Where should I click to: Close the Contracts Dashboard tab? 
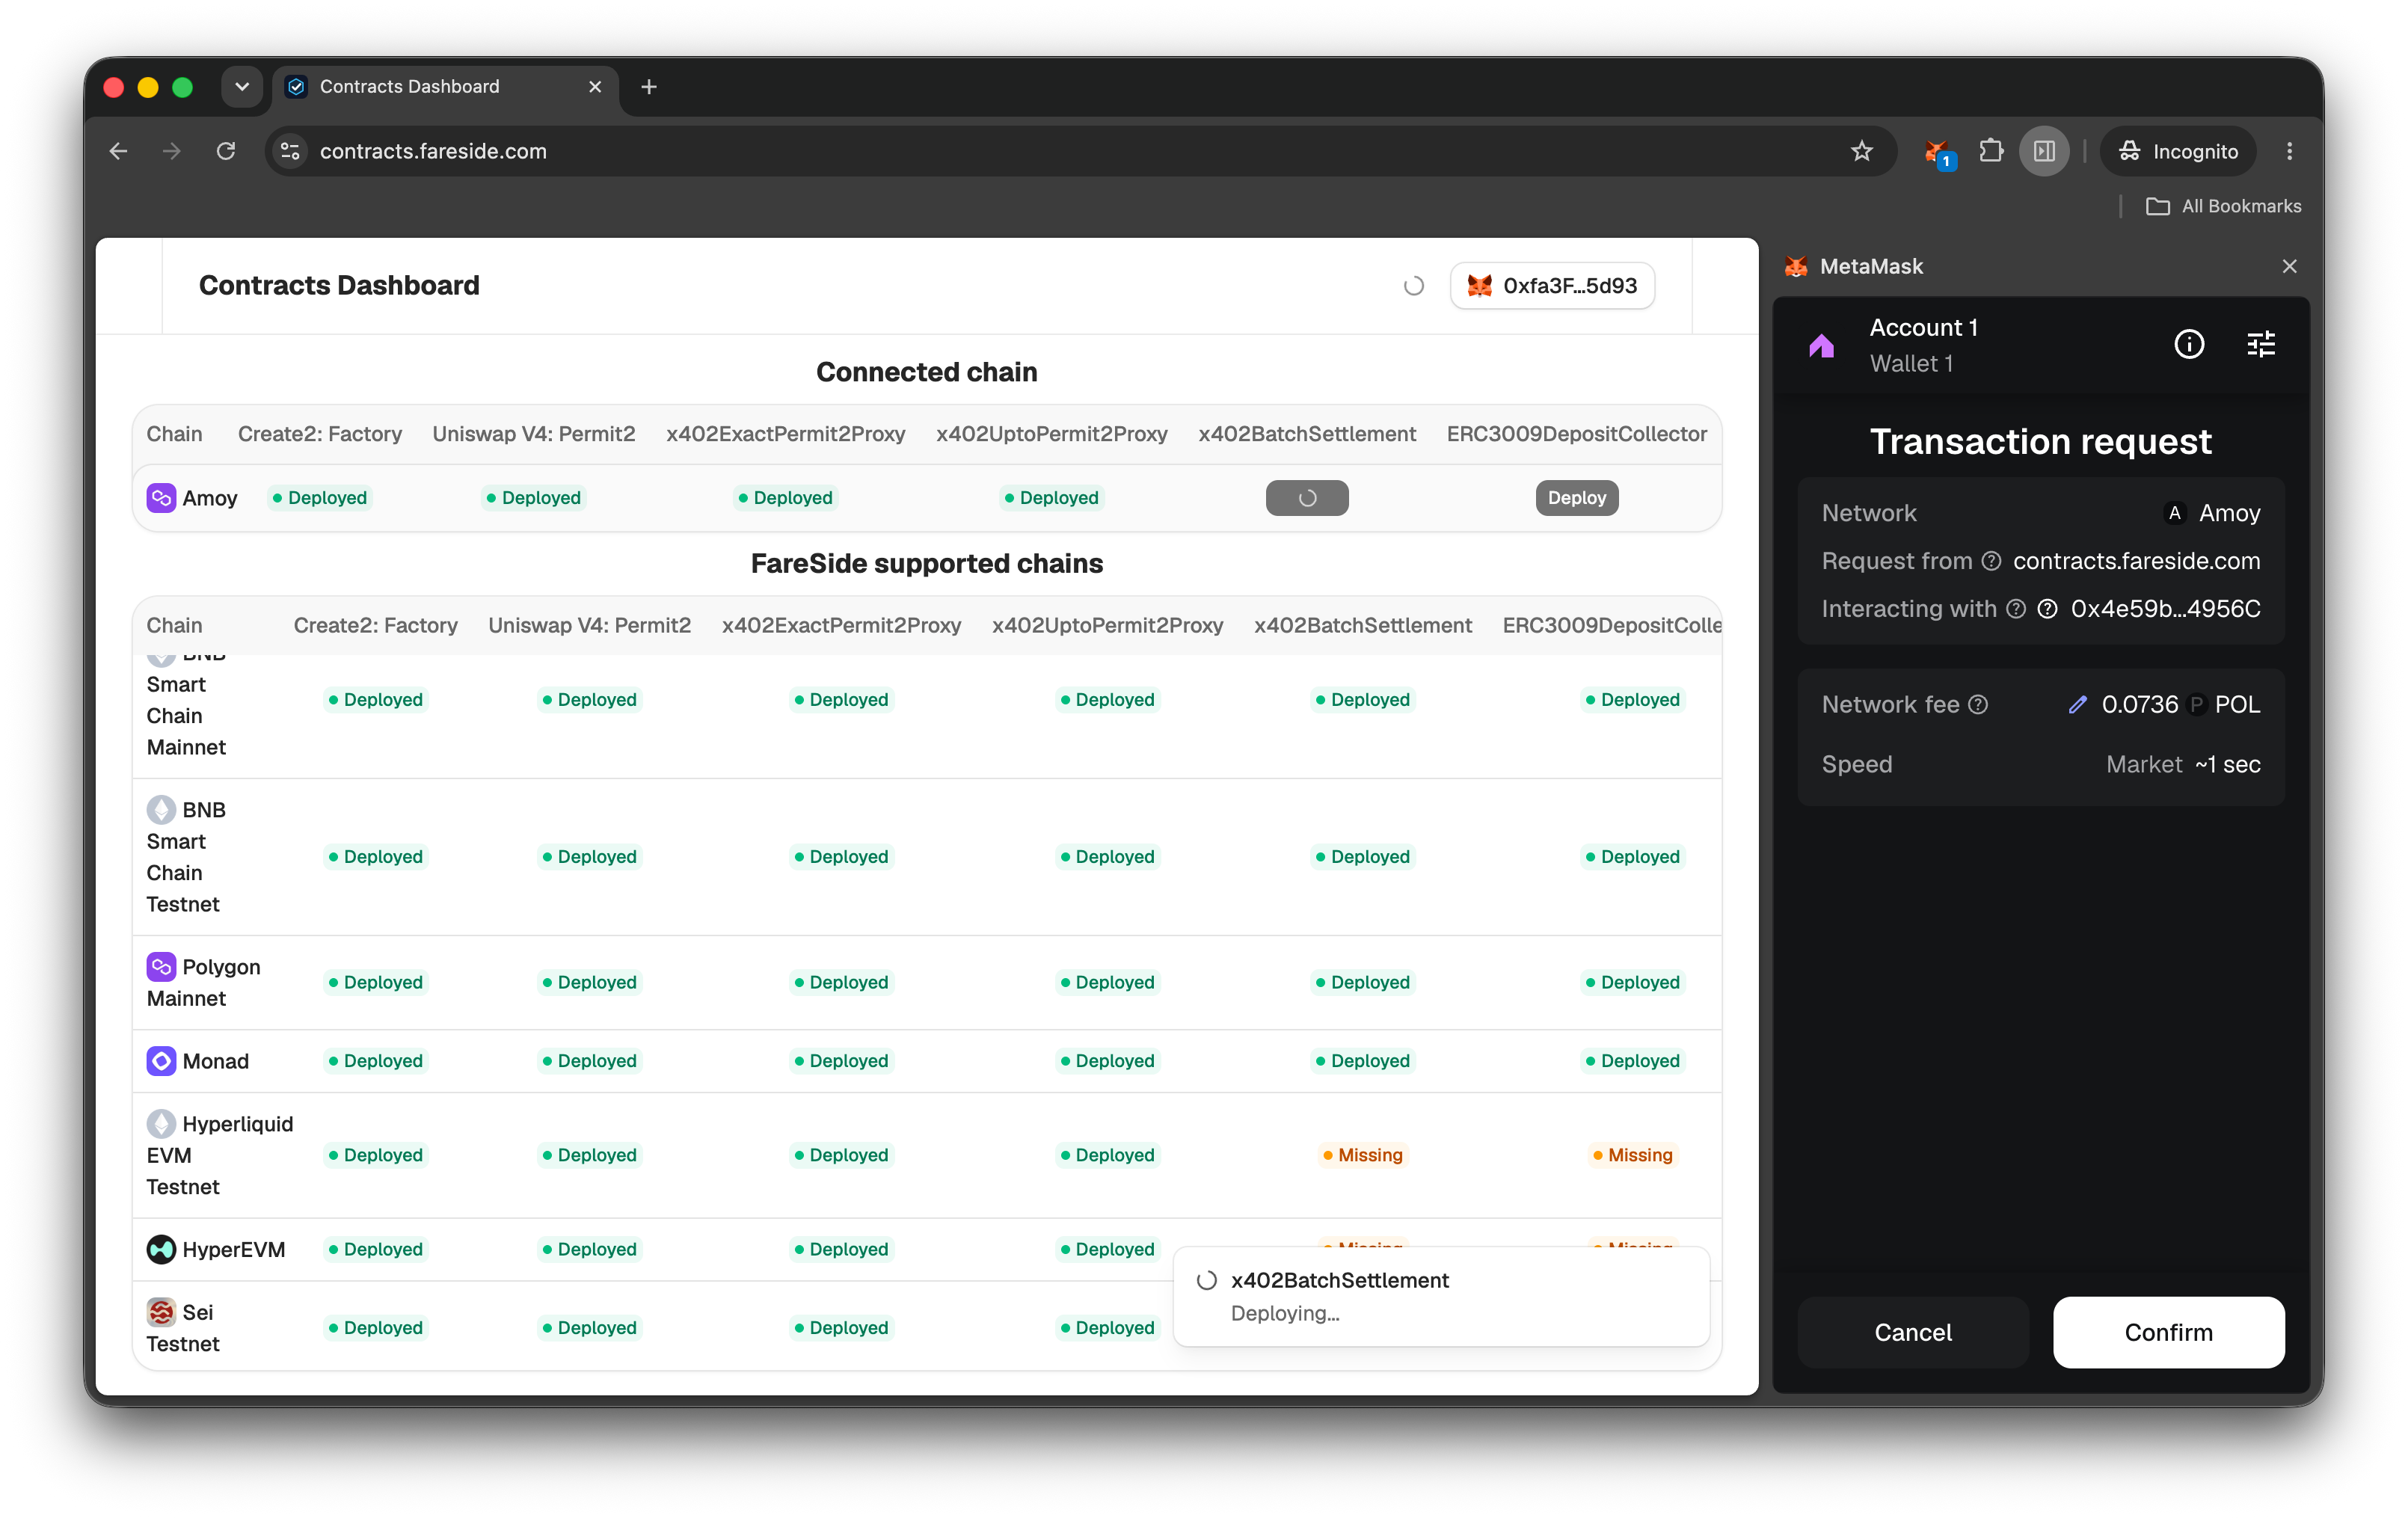click(x=595, y=87)
